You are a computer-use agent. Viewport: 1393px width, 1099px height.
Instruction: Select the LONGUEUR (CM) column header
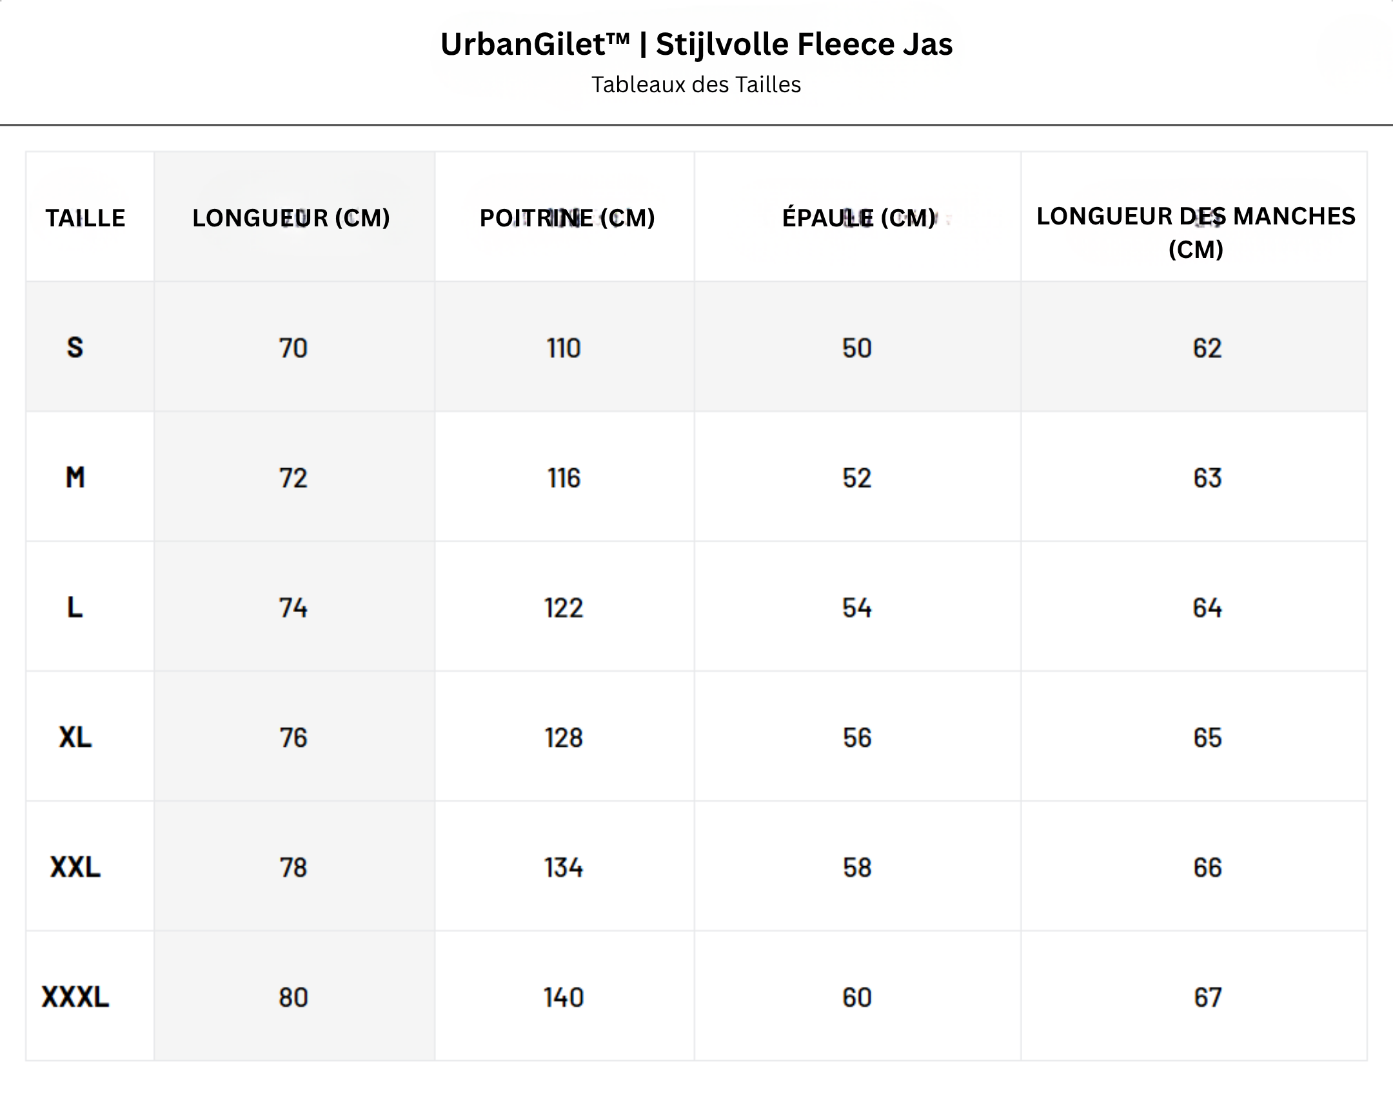tap(291, 218)
